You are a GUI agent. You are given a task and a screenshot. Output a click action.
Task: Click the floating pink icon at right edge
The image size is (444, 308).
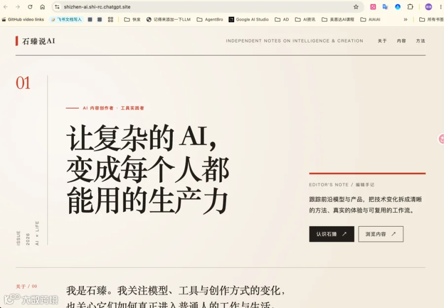[441, 139]
